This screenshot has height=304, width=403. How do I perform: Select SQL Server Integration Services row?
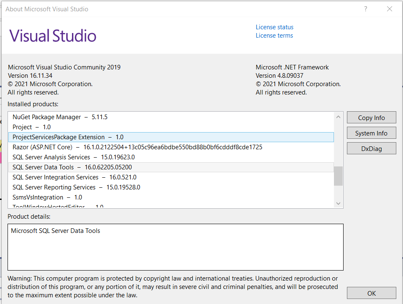click(x=171, y=177)
